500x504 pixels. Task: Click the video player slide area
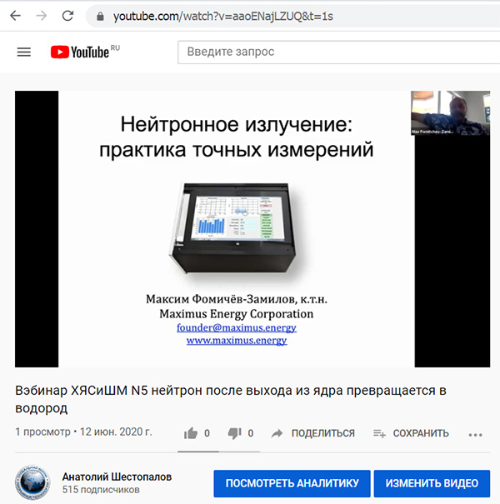tap(237, 229)
